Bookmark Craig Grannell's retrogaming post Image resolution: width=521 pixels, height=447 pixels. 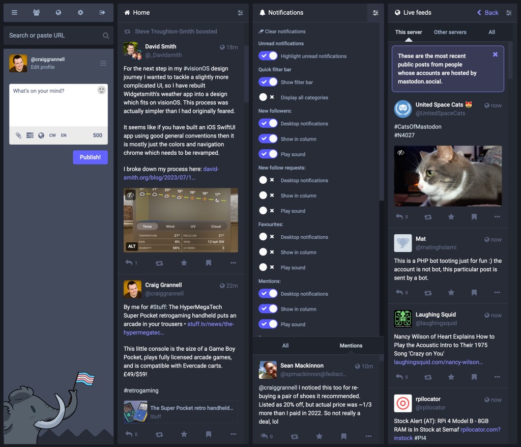(x=209, y=434)
